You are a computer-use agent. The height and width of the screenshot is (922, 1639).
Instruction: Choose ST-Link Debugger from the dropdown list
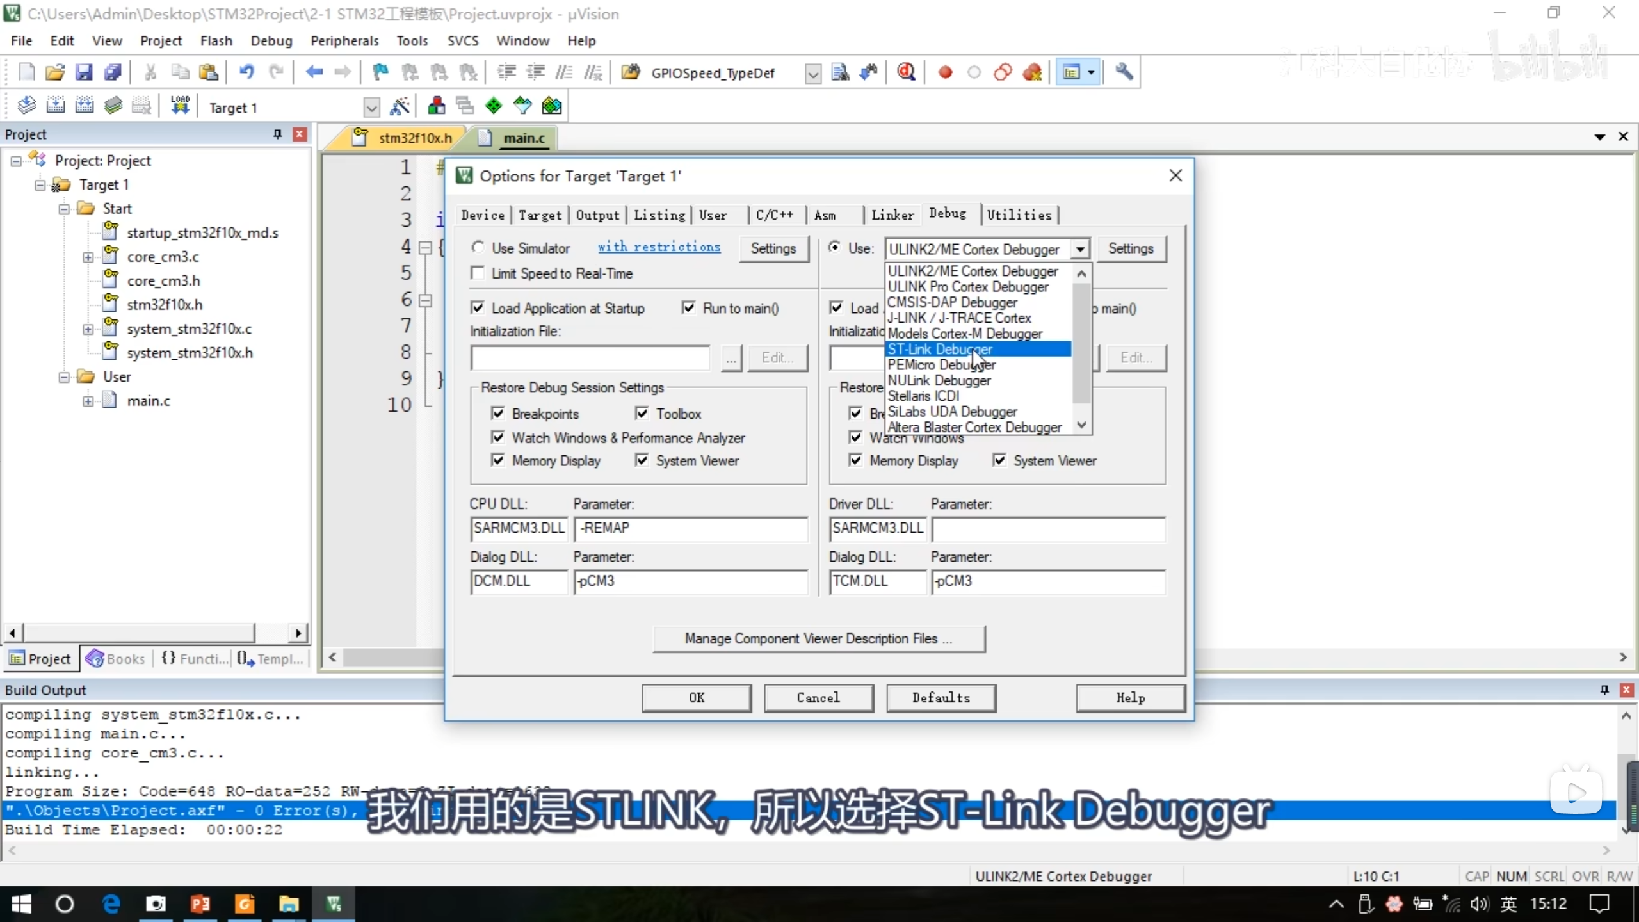point(940,349)
